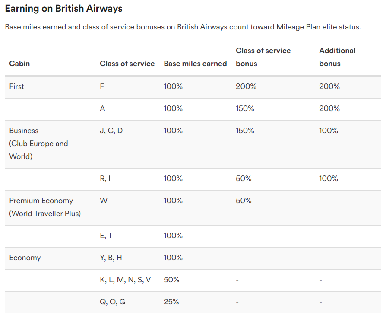Select the 25% base miles value
Viewport: 386px width, 319px height.
pos(171,302)
